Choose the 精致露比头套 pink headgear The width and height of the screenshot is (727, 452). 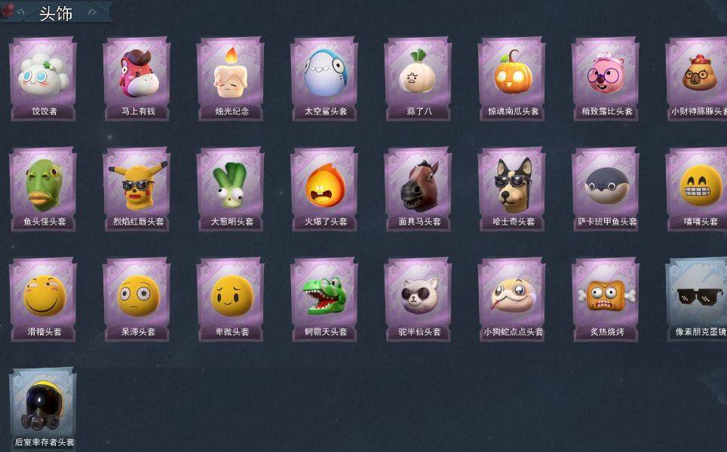(x=606, y=79)
